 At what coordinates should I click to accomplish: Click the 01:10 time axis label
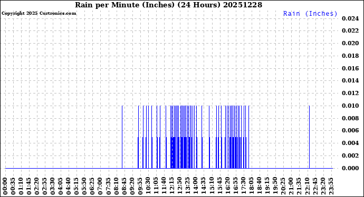(21, 186)
